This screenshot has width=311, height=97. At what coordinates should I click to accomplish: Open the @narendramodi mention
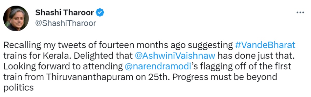158,66
